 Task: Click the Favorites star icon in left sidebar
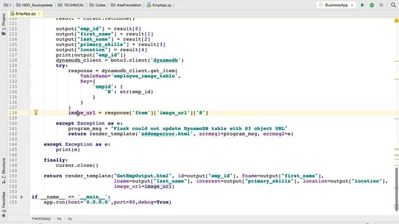click(4, 216)
